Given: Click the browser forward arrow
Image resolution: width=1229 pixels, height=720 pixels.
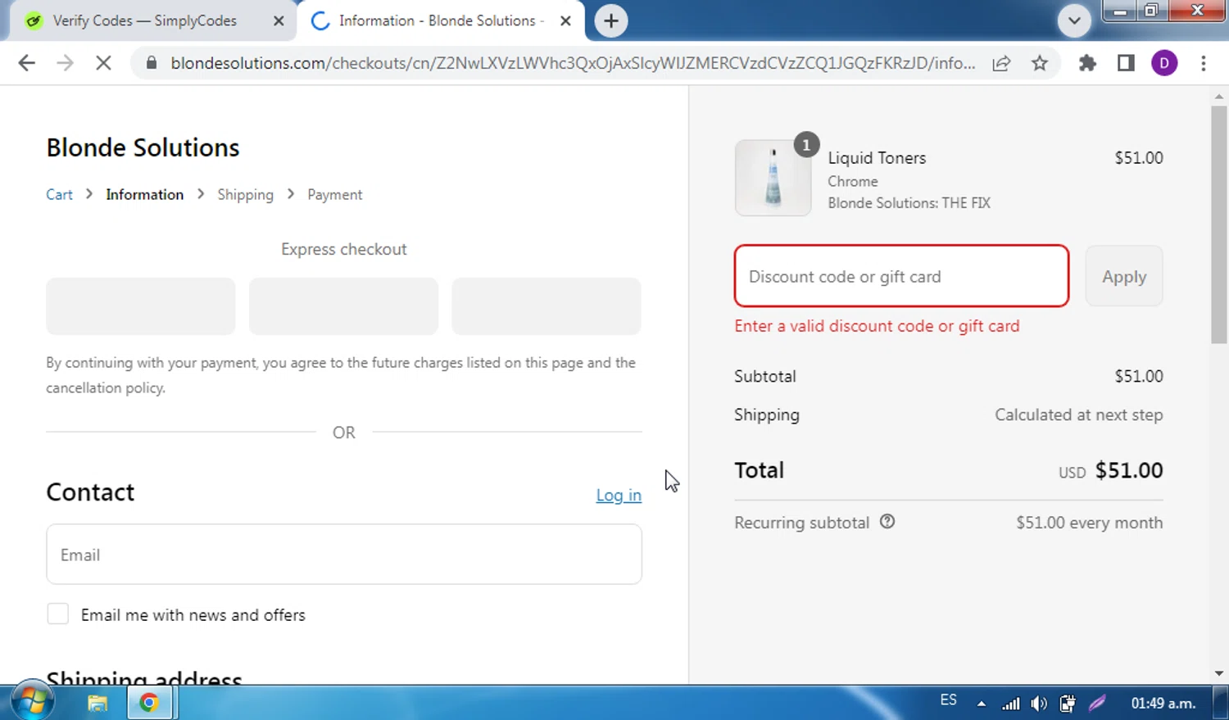Looking at the screenshot, I should pyautogui.click(x=65, y=63).
